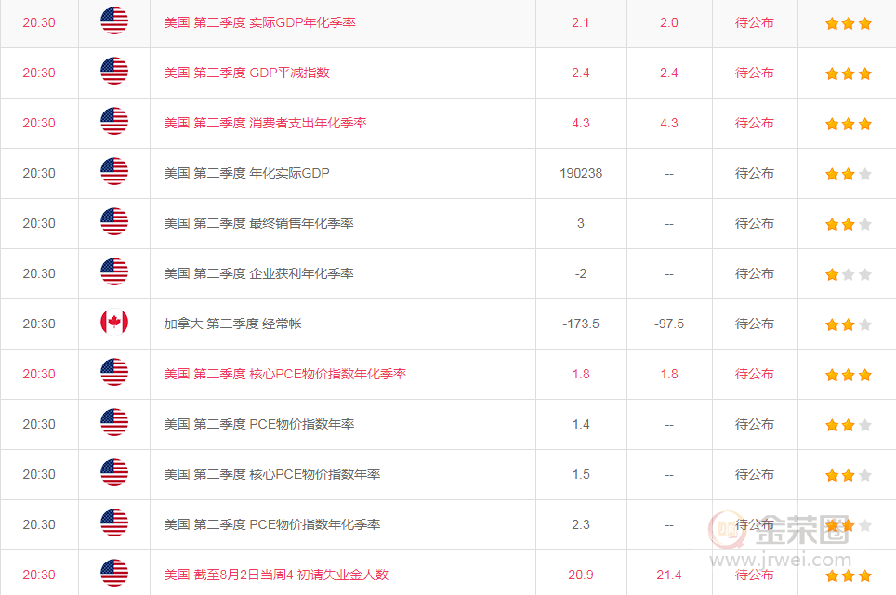Select previous value 190238
Viewport: 896px width, 595px height.
581,173
